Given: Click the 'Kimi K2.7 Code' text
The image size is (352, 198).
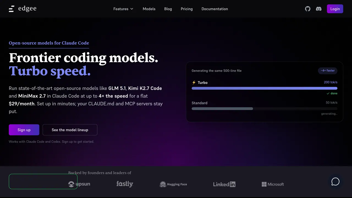Looking at the screenshot, I should pyautogui.click(x=145, y=88).
